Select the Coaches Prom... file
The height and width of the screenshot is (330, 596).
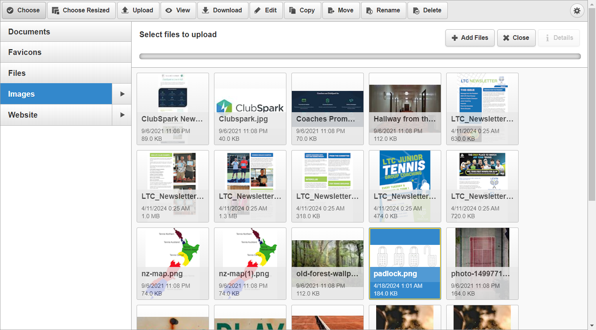[327, 109]
